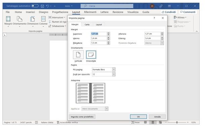This screenshot has height=128, width=205.
Task: Click the Cerca search box
Action: 107,6
